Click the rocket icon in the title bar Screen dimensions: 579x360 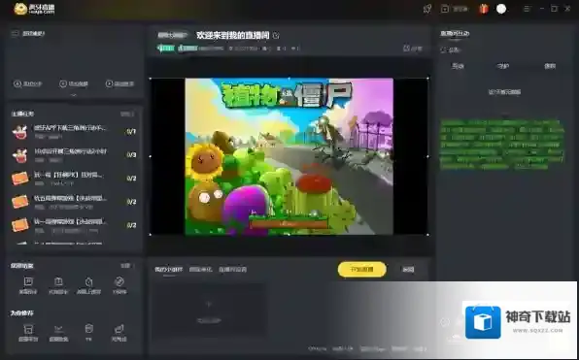tap(427, 9)
